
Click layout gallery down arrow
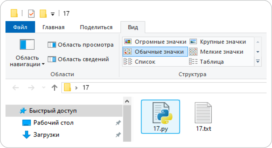tap(258, 52)
